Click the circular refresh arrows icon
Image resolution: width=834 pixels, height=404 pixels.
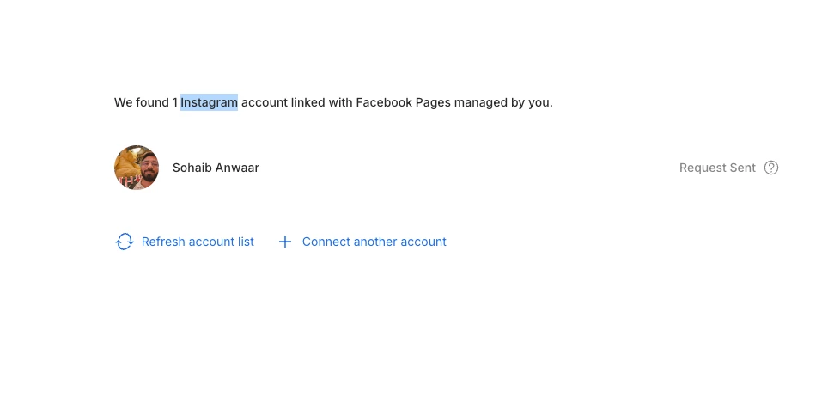point(125,242)
